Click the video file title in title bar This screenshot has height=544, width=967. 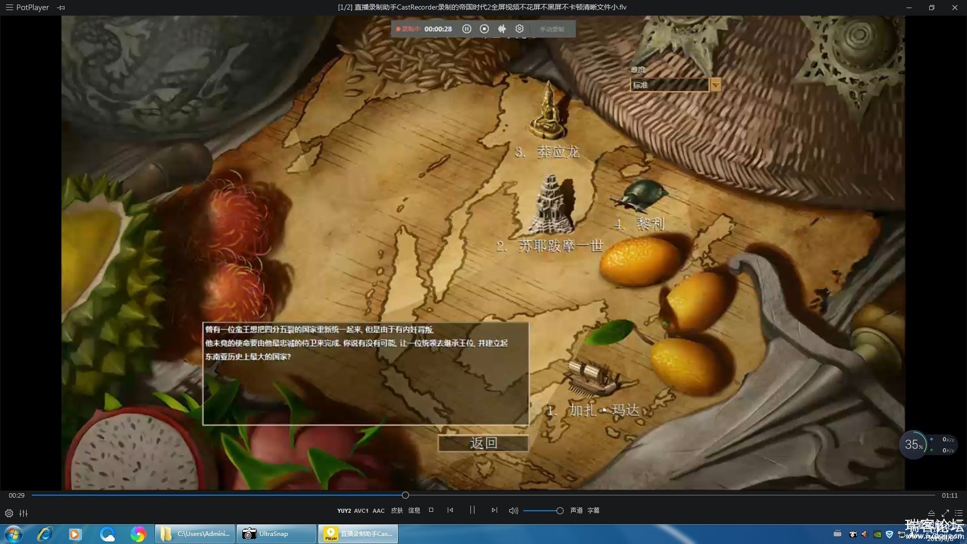pyautogui.click(x=482, y=8)
